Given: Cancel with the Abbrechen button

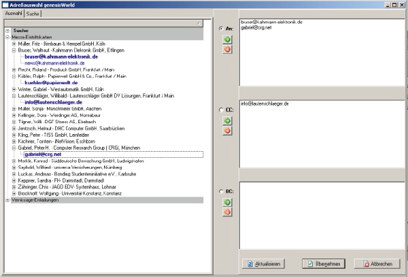Looking at the screenshot, I should point(377,263).
